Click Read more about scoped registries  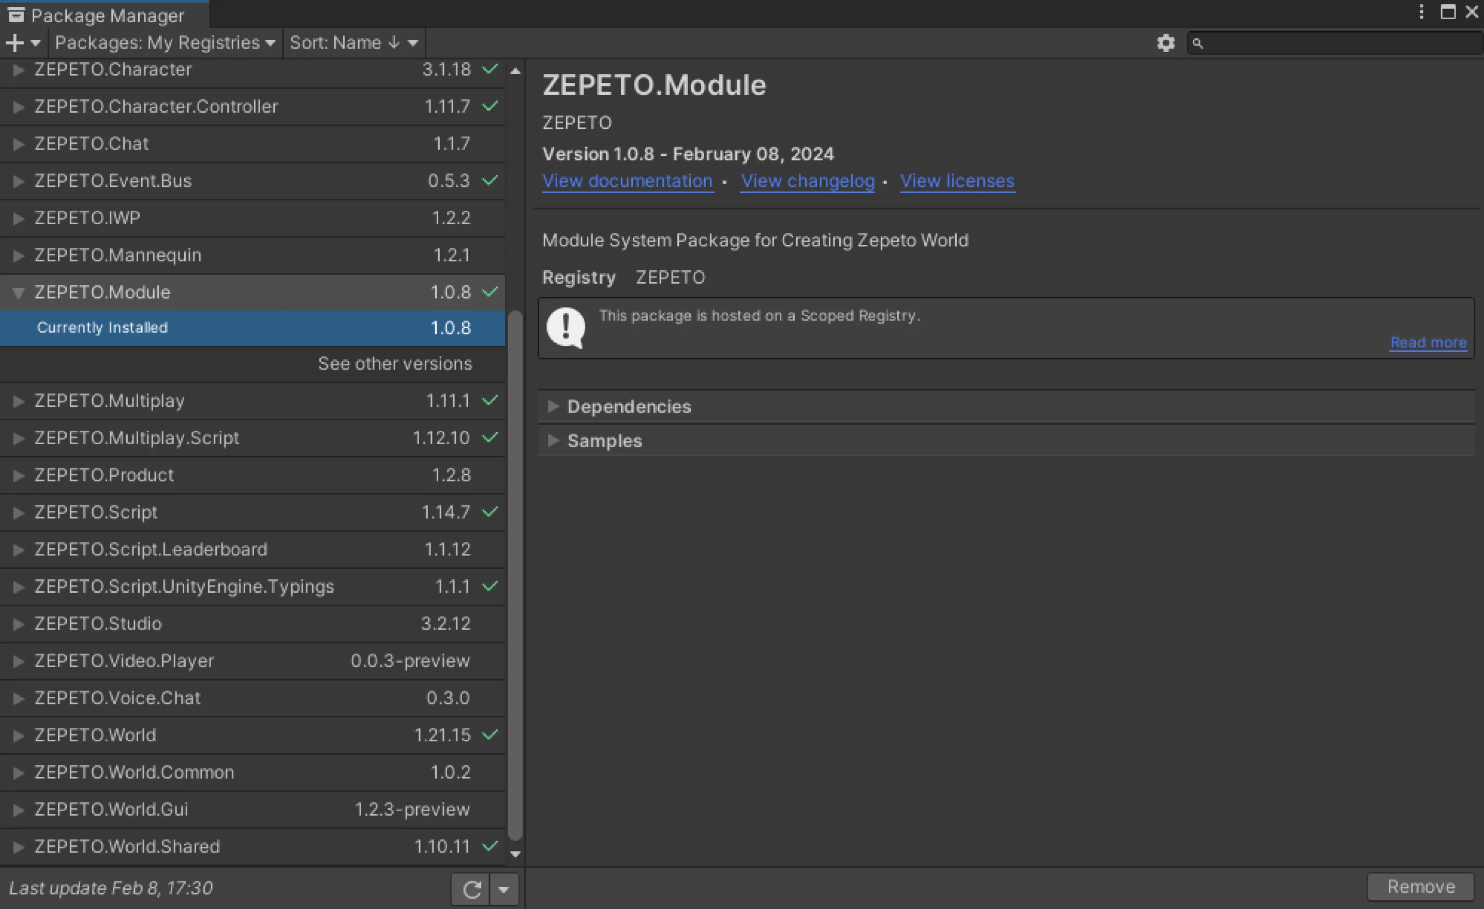pyautogui.click(x=1428, y=343)
